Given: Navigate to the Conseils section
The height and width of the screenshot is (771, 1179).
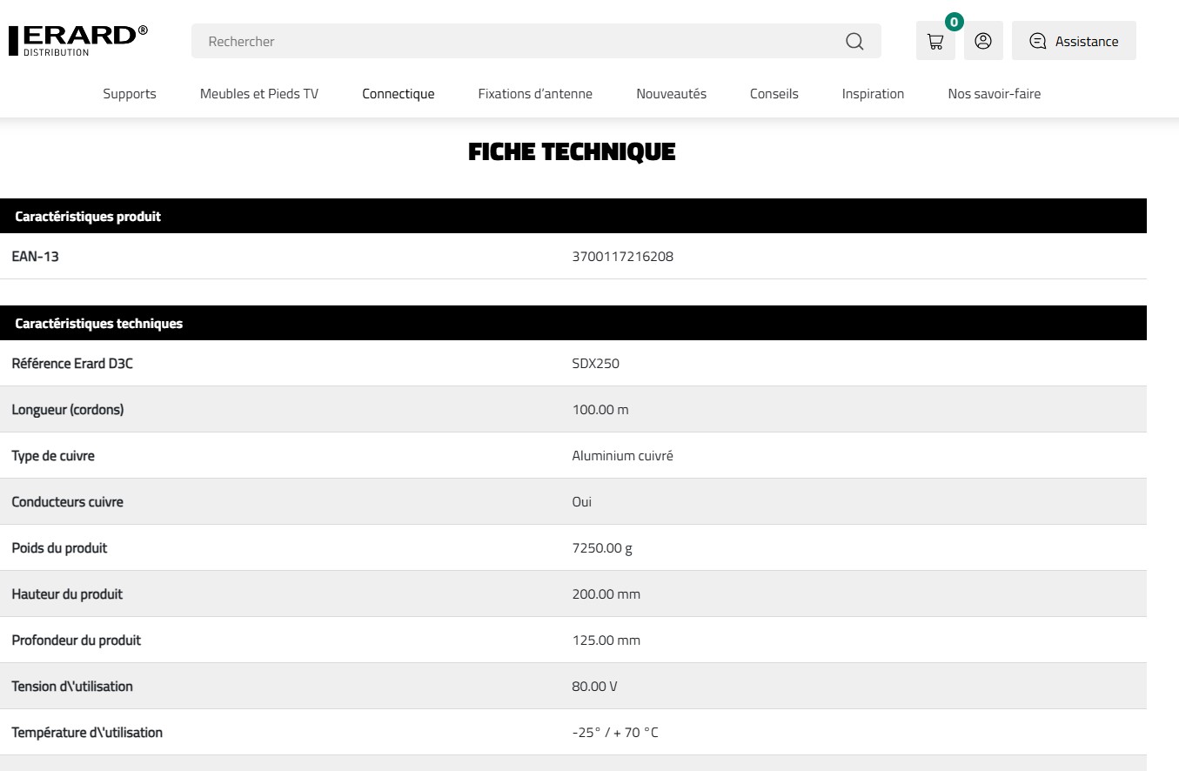Looking at the screenshot, I should click(x=774, y=94).
